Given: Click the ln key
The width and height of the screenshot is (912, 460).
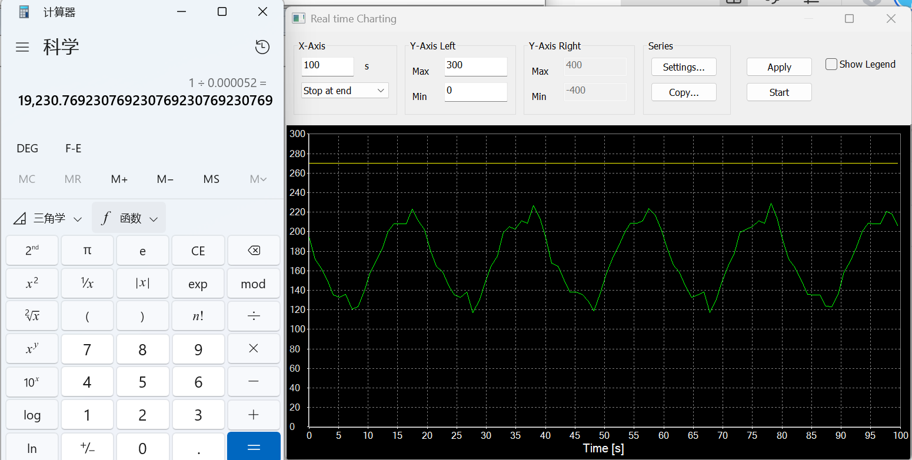Looking at the screenshot, I should 32,447.
